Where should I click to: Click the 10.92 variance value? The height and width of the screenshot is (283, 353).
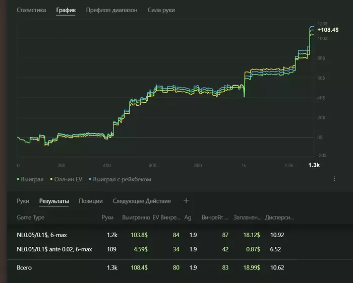point(277,235)
